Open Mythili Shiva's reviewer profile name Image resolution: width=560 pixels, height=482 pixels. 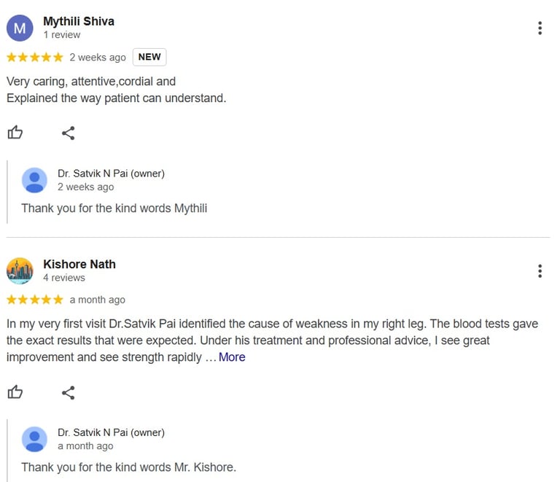(79, 21)
